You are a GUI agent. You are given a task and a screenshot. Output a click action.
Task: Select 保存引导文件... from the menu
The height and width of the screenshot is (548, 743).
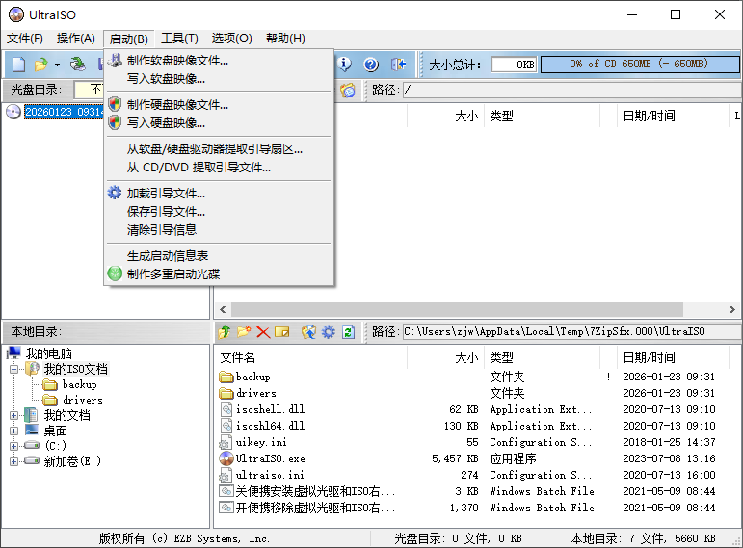[x=219, y=212]
